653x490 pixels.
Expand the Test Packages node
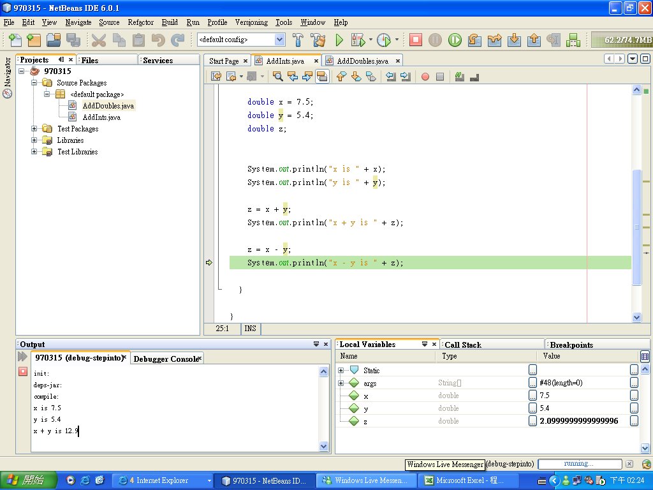tap(34, 129)
